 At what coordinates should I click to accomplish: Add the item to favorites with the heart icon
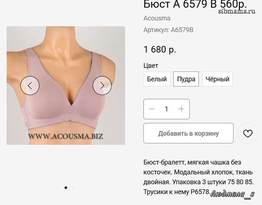[x=248, y=134]
